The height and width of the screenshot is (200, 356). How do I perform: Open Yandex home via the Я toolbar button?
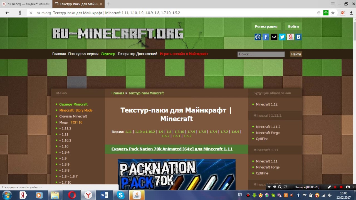(x=20, y=13)
